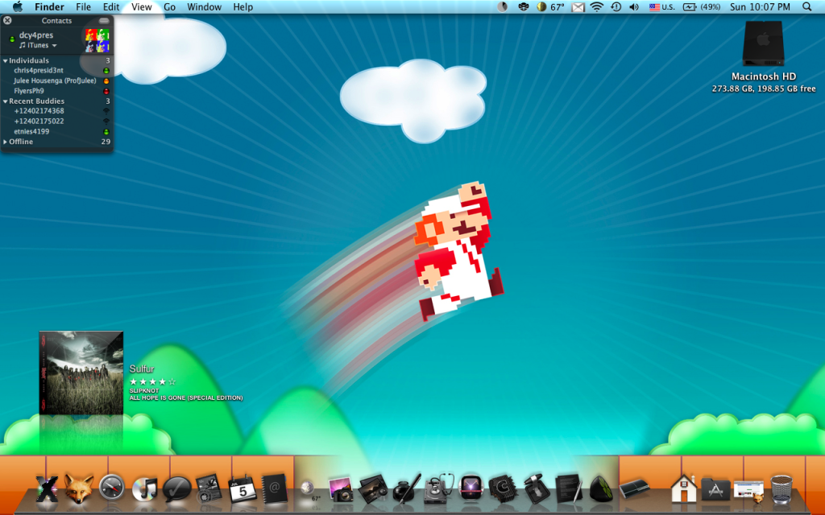Open the volume menu bar icon
The width and height of the screenshot is (825, 515).
[x=634, y=6]
